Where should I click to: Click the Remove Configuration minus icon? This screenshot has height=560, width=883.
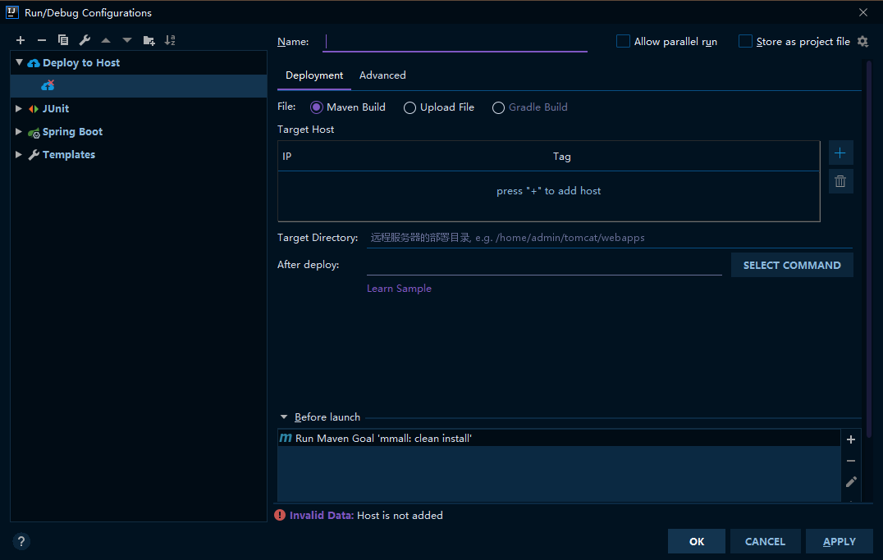pos(42,40)
